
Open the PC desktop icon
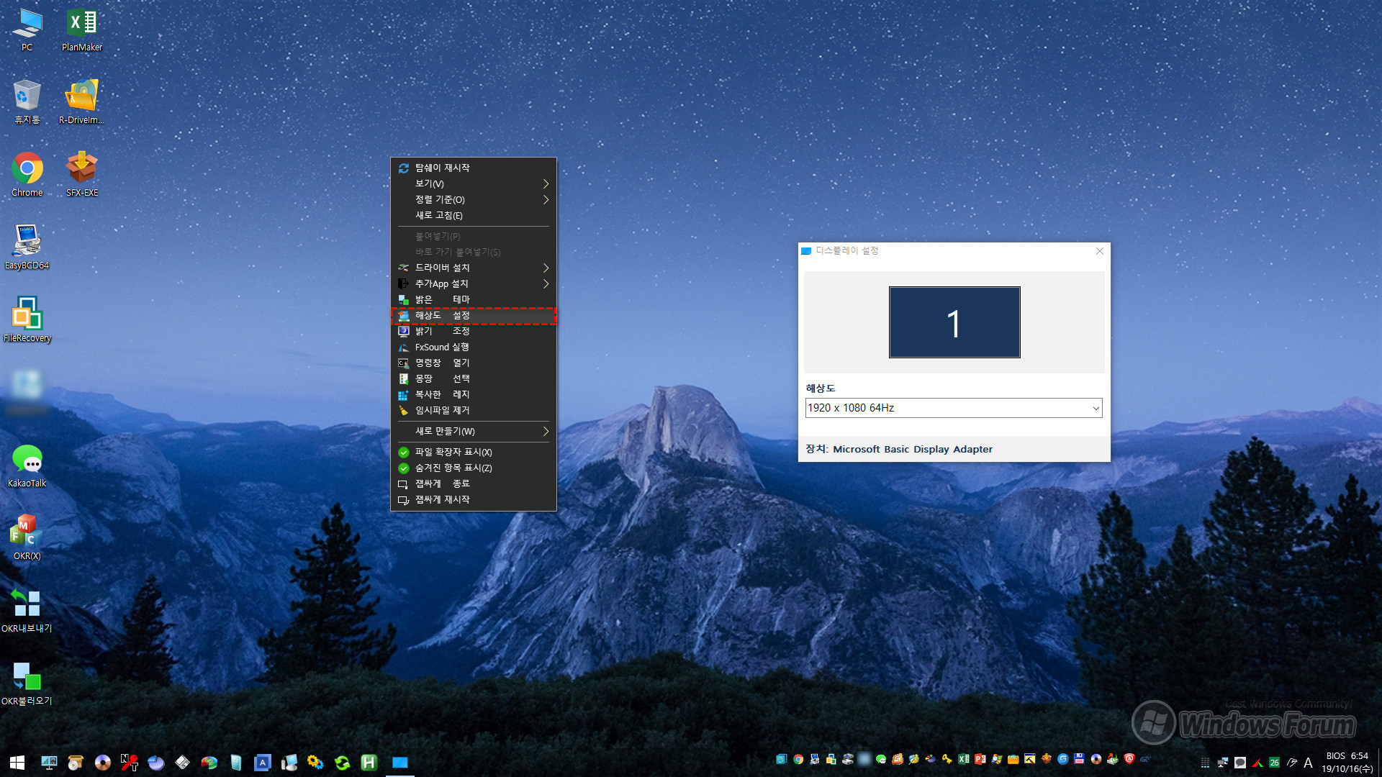click(x=27, y=30)
